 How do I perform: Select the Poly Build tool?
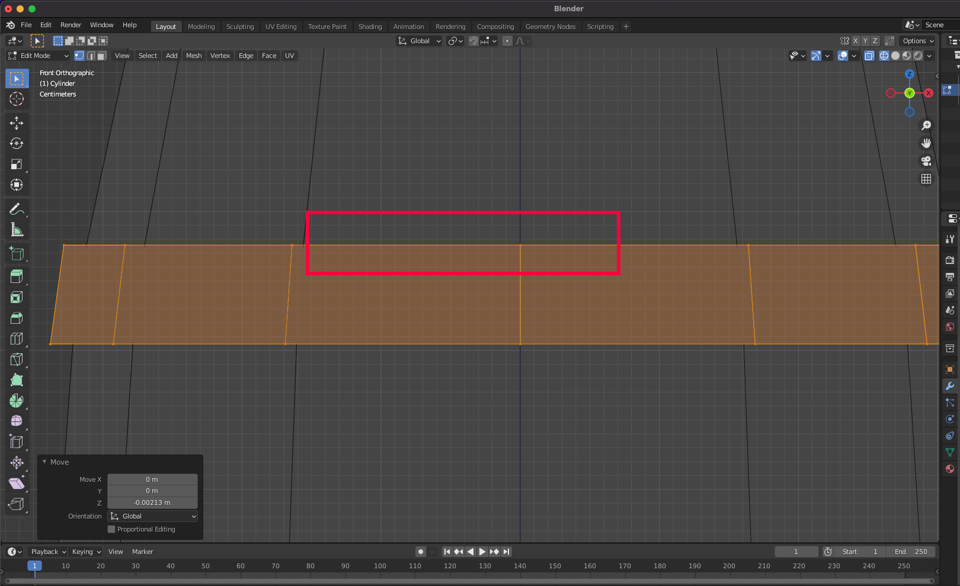17,380
